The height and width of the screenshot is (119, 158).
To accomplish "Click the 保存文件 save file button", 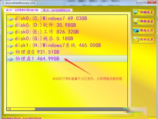I will pos(143,30).
